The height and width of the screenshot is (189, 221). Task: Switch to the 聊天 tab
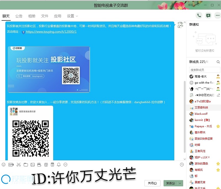pyautogui.click(x=6, y=16)
